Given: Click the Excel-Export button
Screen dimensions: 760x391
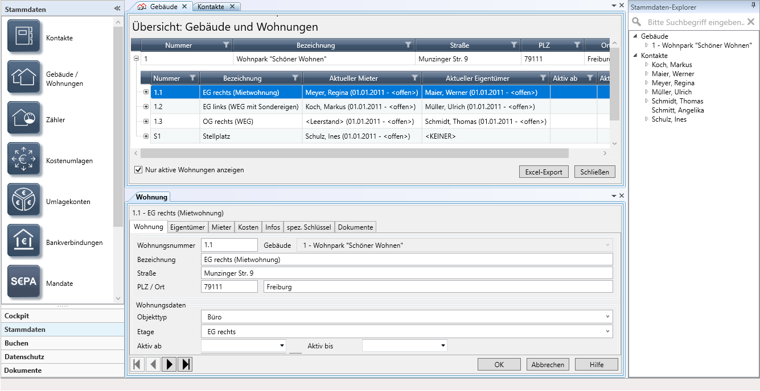Looking at the screenshot, I should click(x=543, y=172).
